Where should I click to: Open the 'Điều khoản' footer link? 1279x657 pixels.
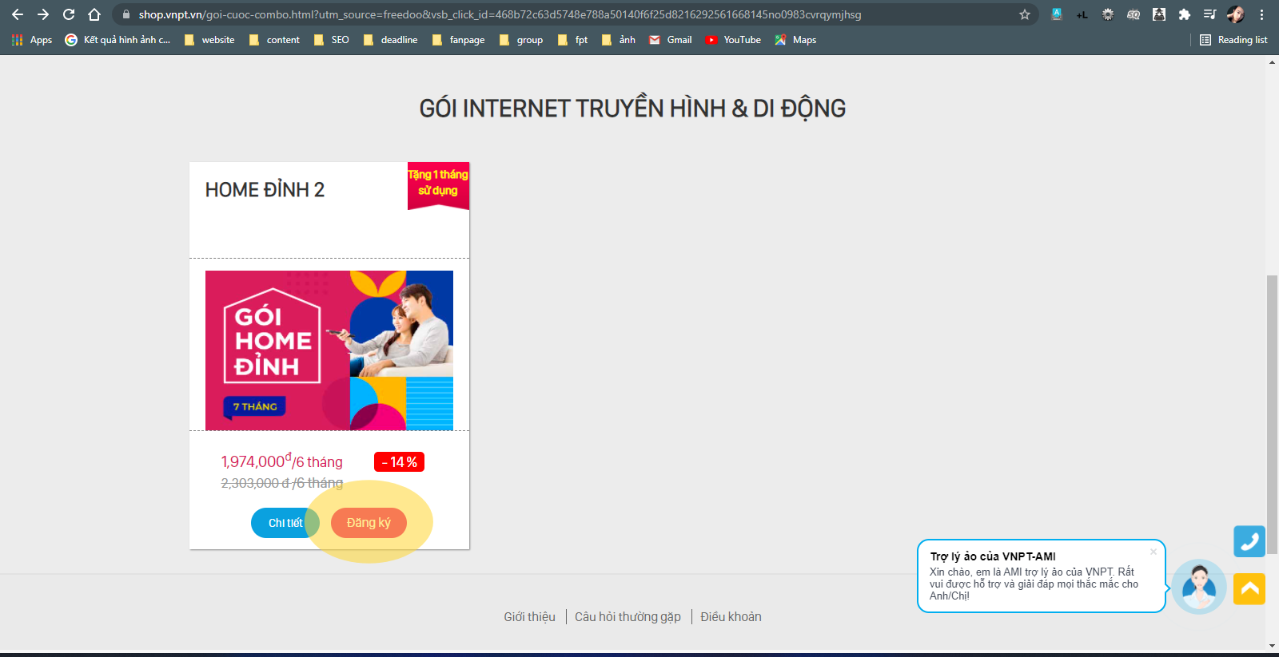click(731, 616)
